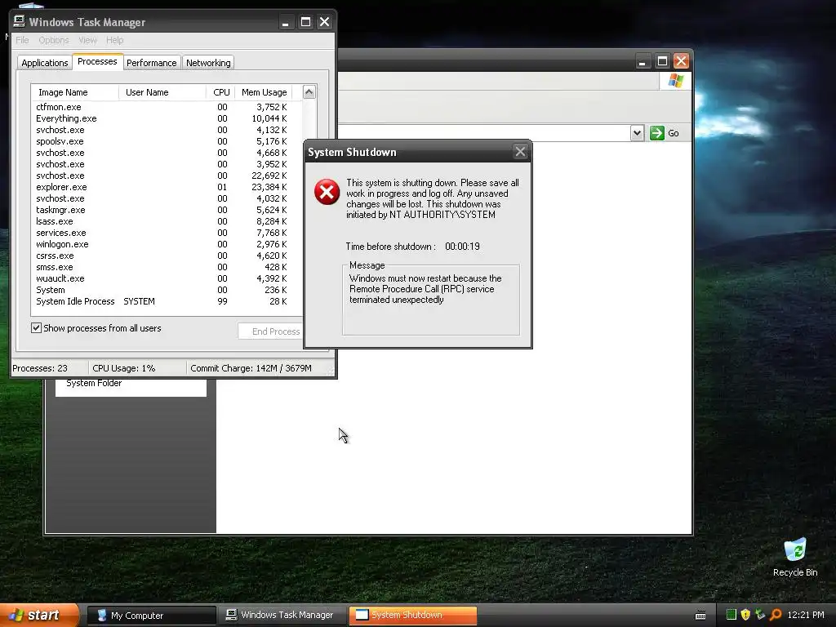This screenshot has height=627, width=836.
Task: Sort processes by User Name column
Action: click(x=162, y=92)
